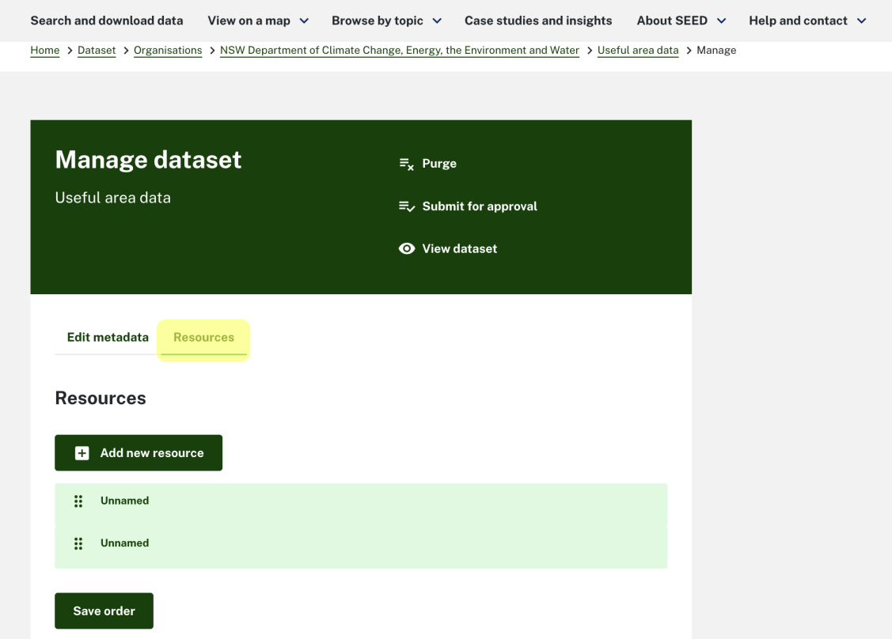The width and height of the screenshot is (892, 639).
Task: Expand the About SEED chevron
Action: pyautogui.click(x=721, y=21)
